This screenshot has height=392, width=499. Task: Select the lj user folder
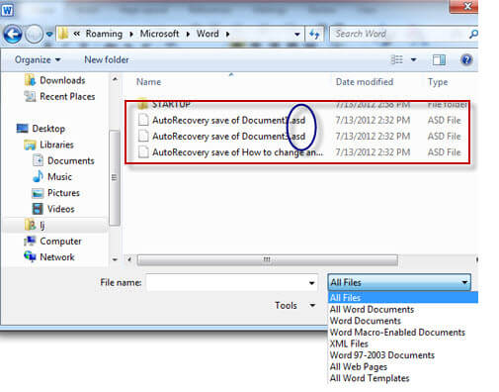pos(42,225)
